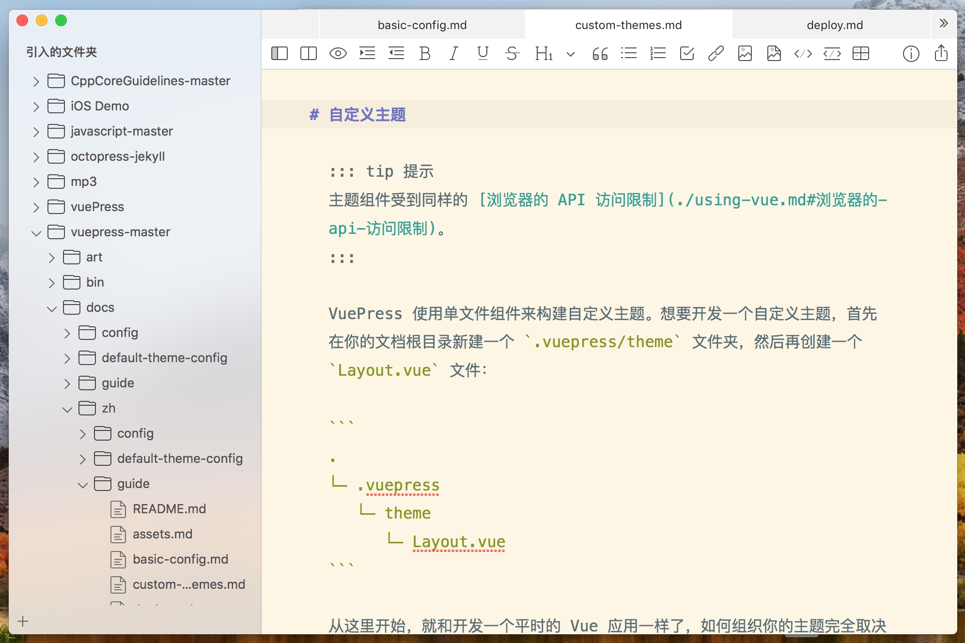Viewport: 965px width, 643px height.
Task: Switch to basic-config.md tab
Action: [422, 25]
